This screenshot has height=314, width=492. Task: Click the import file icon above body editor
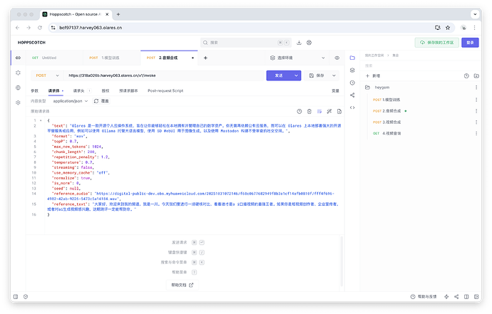pos(338,111)
